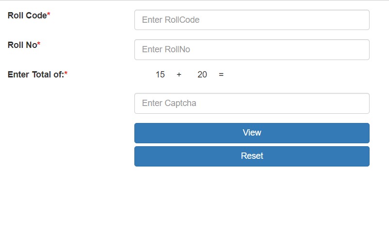Click the word Reset on the button
Screen dimensions: 389x228
coord(252,156)
